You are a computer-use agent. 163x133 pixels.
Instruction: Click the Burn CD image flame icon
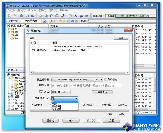(x=62, y=16)
